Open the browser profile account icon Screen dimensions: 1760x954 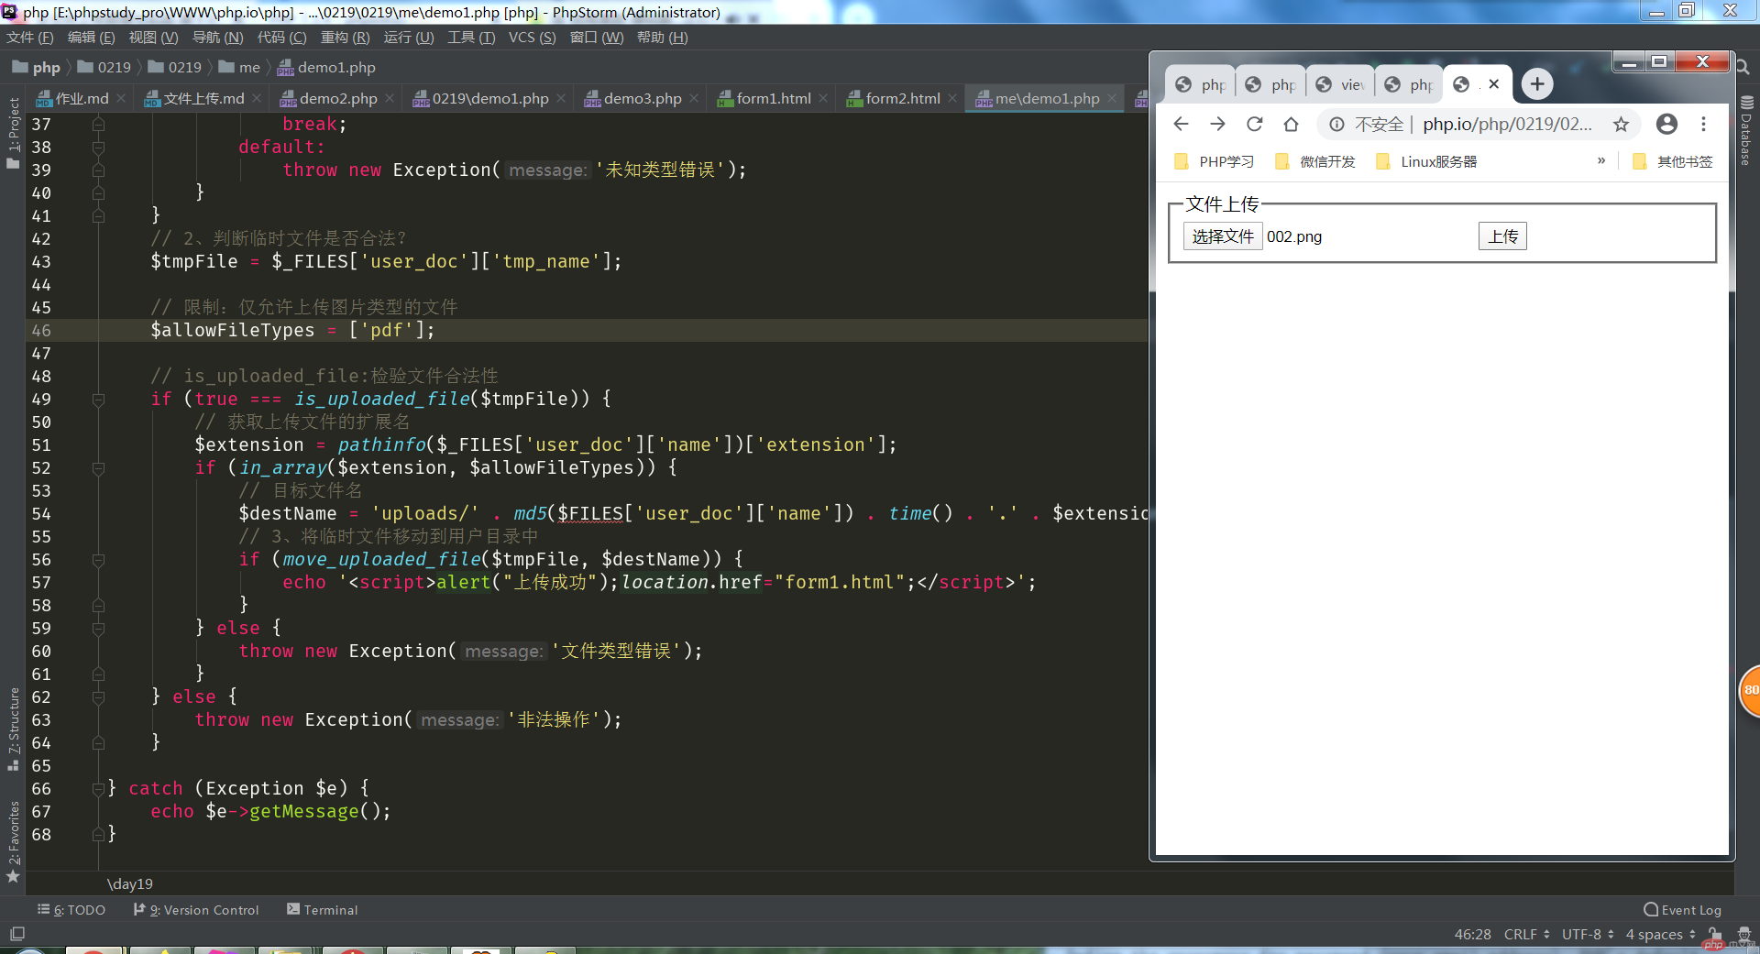(x=1666, y=124)
